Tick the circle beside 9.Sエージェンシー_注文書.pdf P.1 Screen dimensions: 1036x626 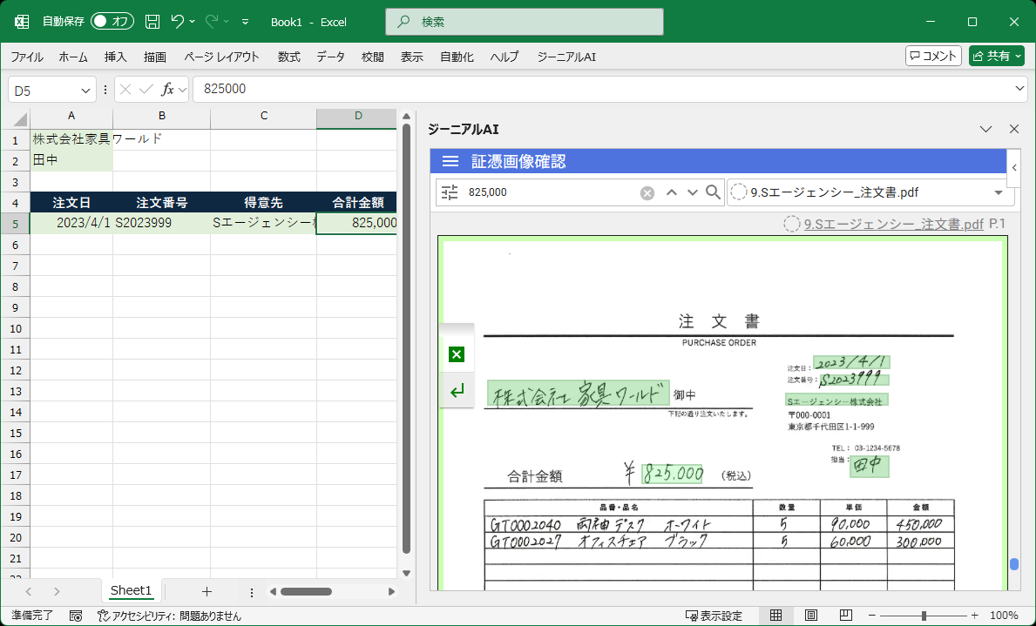pyautogui.click(x=791, y=224)
